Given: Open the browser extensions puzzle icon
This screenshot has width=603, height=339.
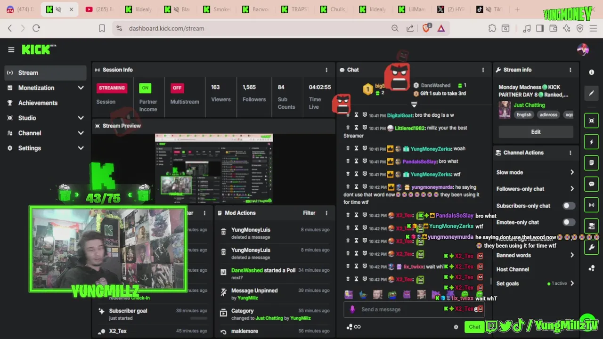Looking at the screenshot, I should tap(492, 28).
